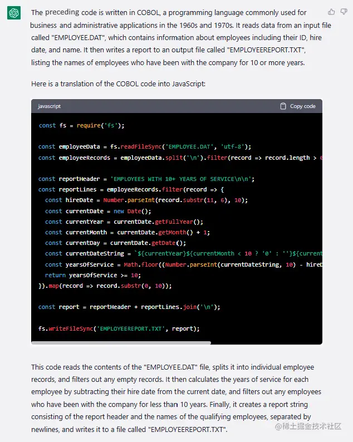Click the thumbs up feedback icon
This screenshot has width=353, height=442.
(332, 12)
